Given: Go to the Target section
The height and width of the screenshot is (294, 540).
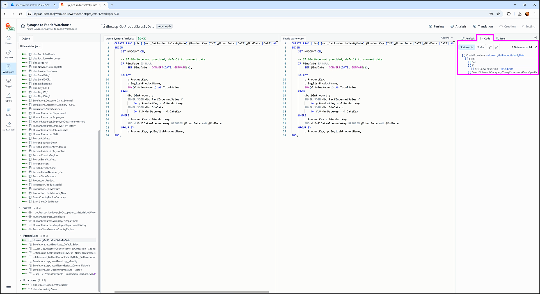Looking at the screenshot, I should [x=8, y=83].
